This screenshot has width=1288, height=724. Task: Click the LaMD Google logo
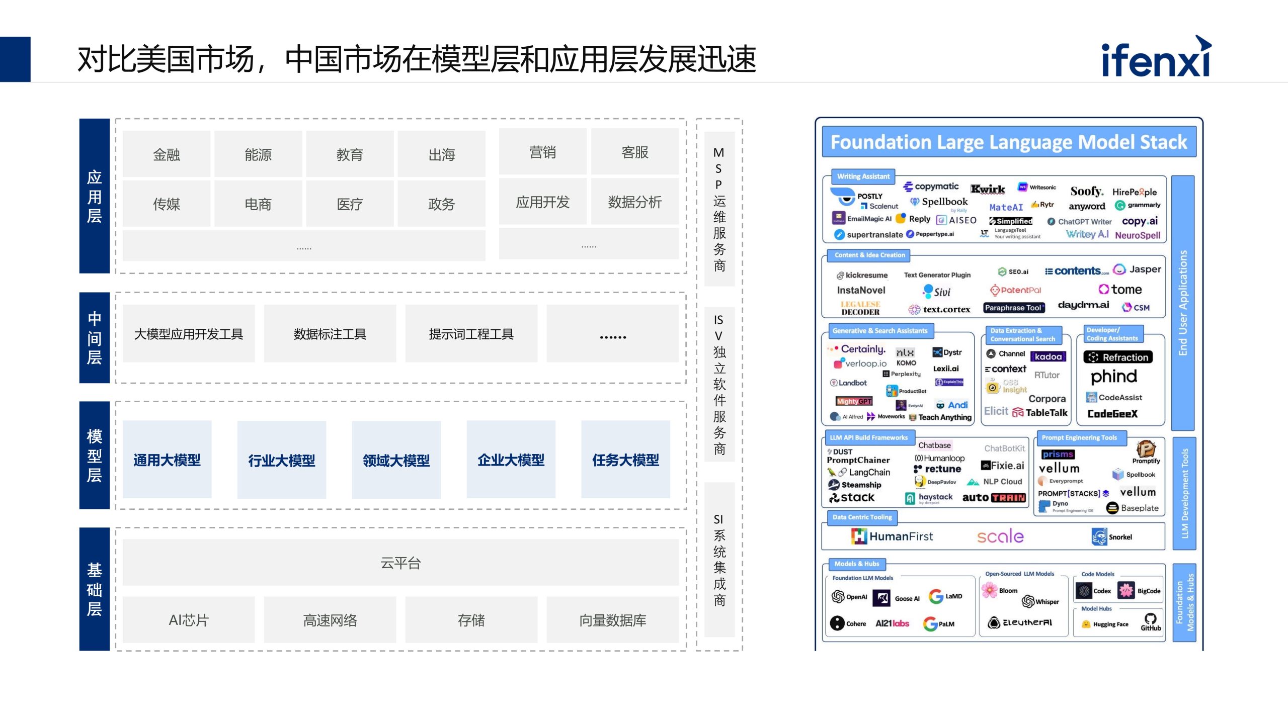pyautogui.click(x=945, y=597)
